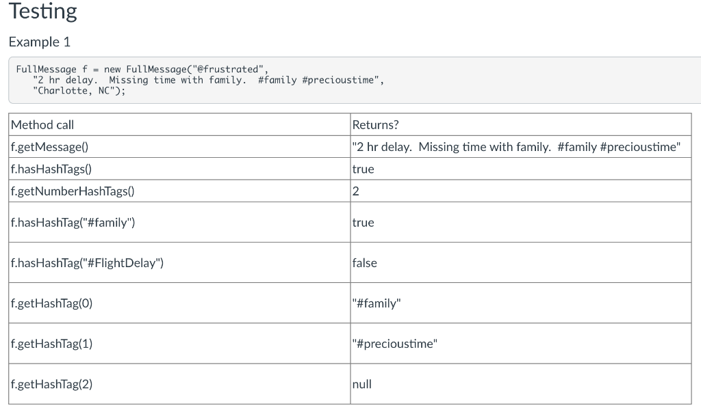Select the f.hasHashTags() cell

pos(179,169)
